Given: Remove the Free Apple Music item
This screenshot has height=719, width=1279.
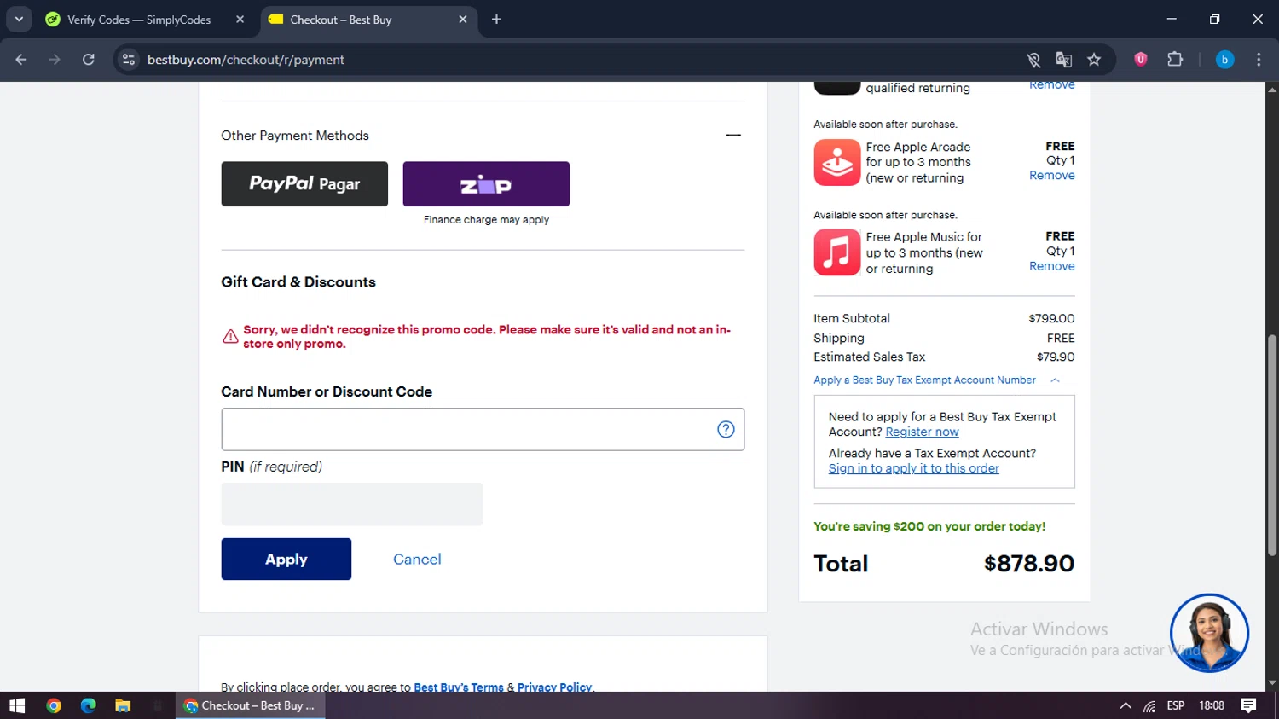Looking at the screenshot, I should pyautogui.click(x=1051, y=266).
